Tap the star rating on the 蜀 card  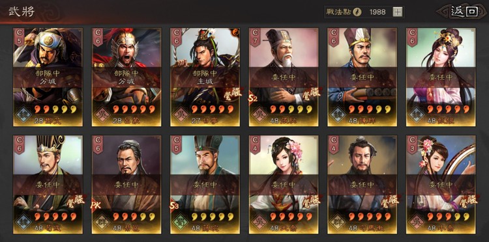coord(212,217)
